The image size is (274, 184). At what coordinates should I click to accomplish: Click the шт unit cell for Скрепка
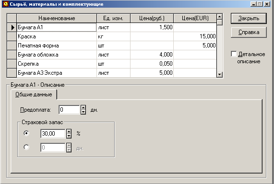click(x=113, y=64)
